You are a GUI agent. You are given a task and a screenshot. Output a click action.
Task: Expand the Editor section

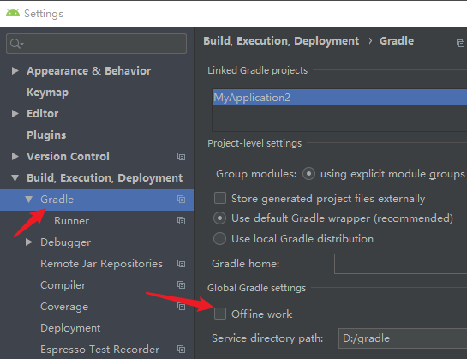15,113
